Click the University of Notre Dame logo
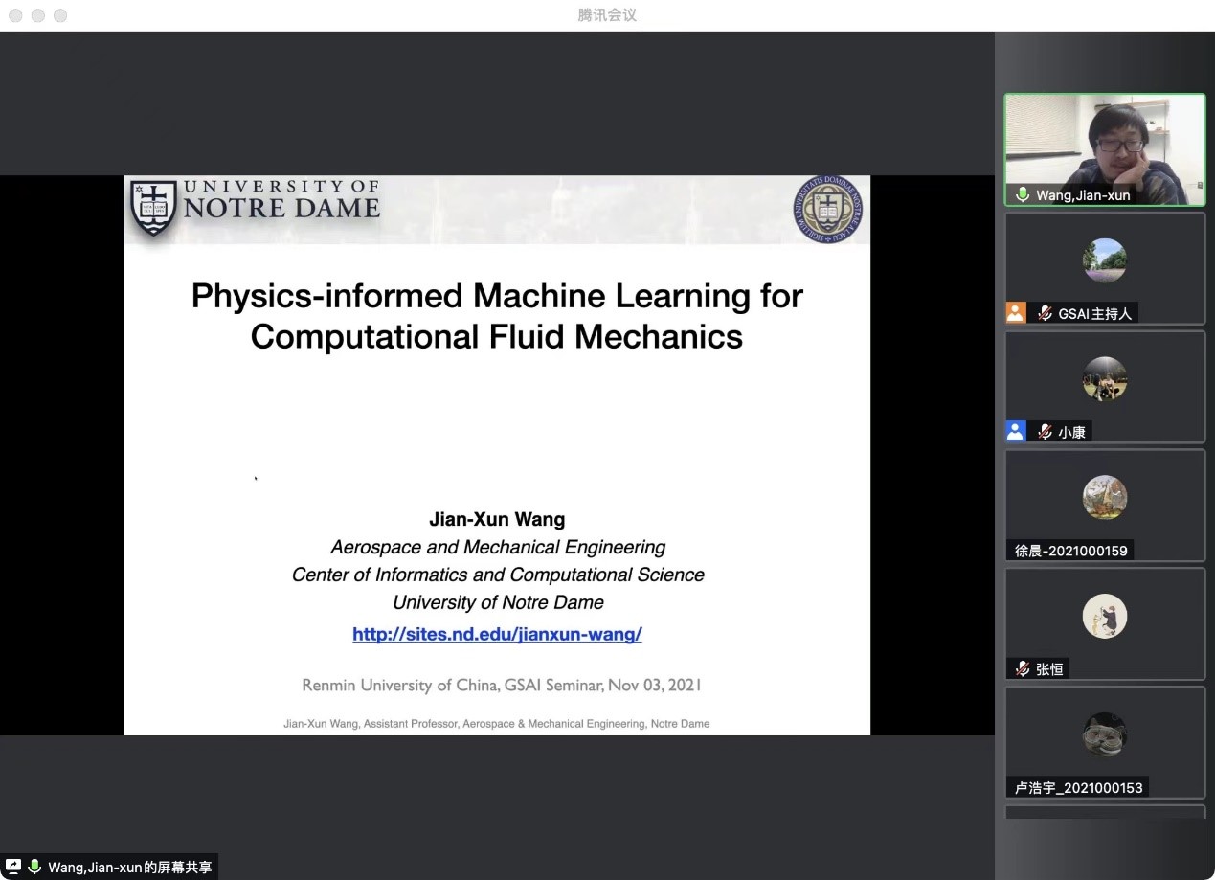This screenshot has height=880, width=1215. [x=256, y=206]
